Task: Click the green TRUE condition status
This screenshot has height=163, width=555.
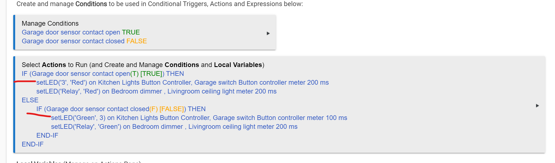Action: tap(131, 32)
